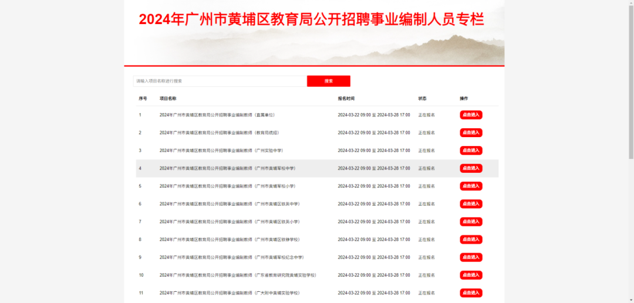Screen dimensions: 634x303
Task: Select project name ending （广州市黄埔区铁英中学）
Action: coord(231,204)
